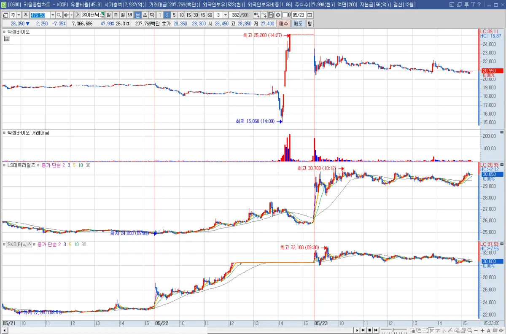Select the weekly period toggle after 일
Image resolution: width=506 pixels, height=334 pixels.
[116, 15]
